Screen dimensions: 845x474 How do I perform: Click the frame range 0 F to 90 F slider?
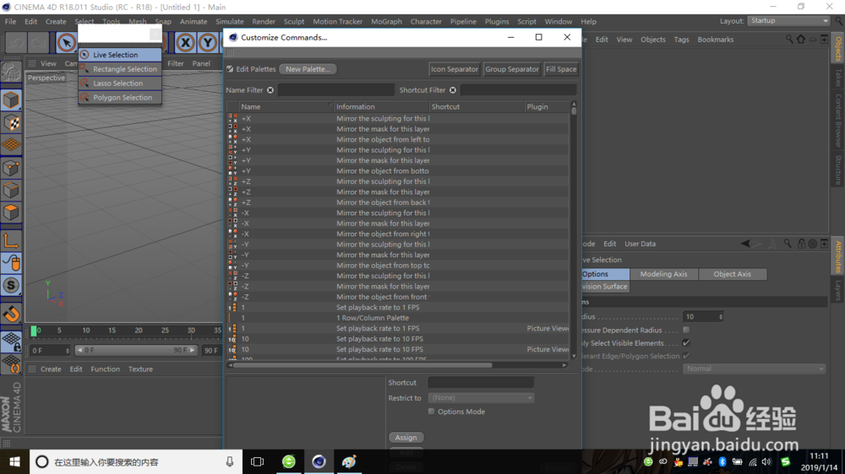tap(135, 350)
